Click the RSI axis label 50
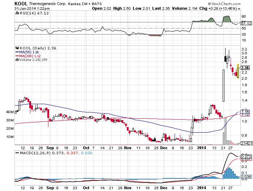Screen dimensions: 253x191 [244, 28]
